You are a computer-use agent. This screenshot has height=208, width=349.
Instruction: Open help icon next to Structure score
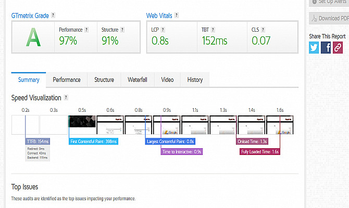pyautogui.click(x=123, y=30)
